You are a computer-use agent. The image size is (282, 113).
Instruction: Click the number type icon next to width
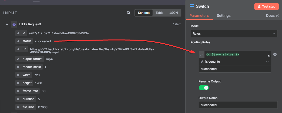(x=18, y=75)
